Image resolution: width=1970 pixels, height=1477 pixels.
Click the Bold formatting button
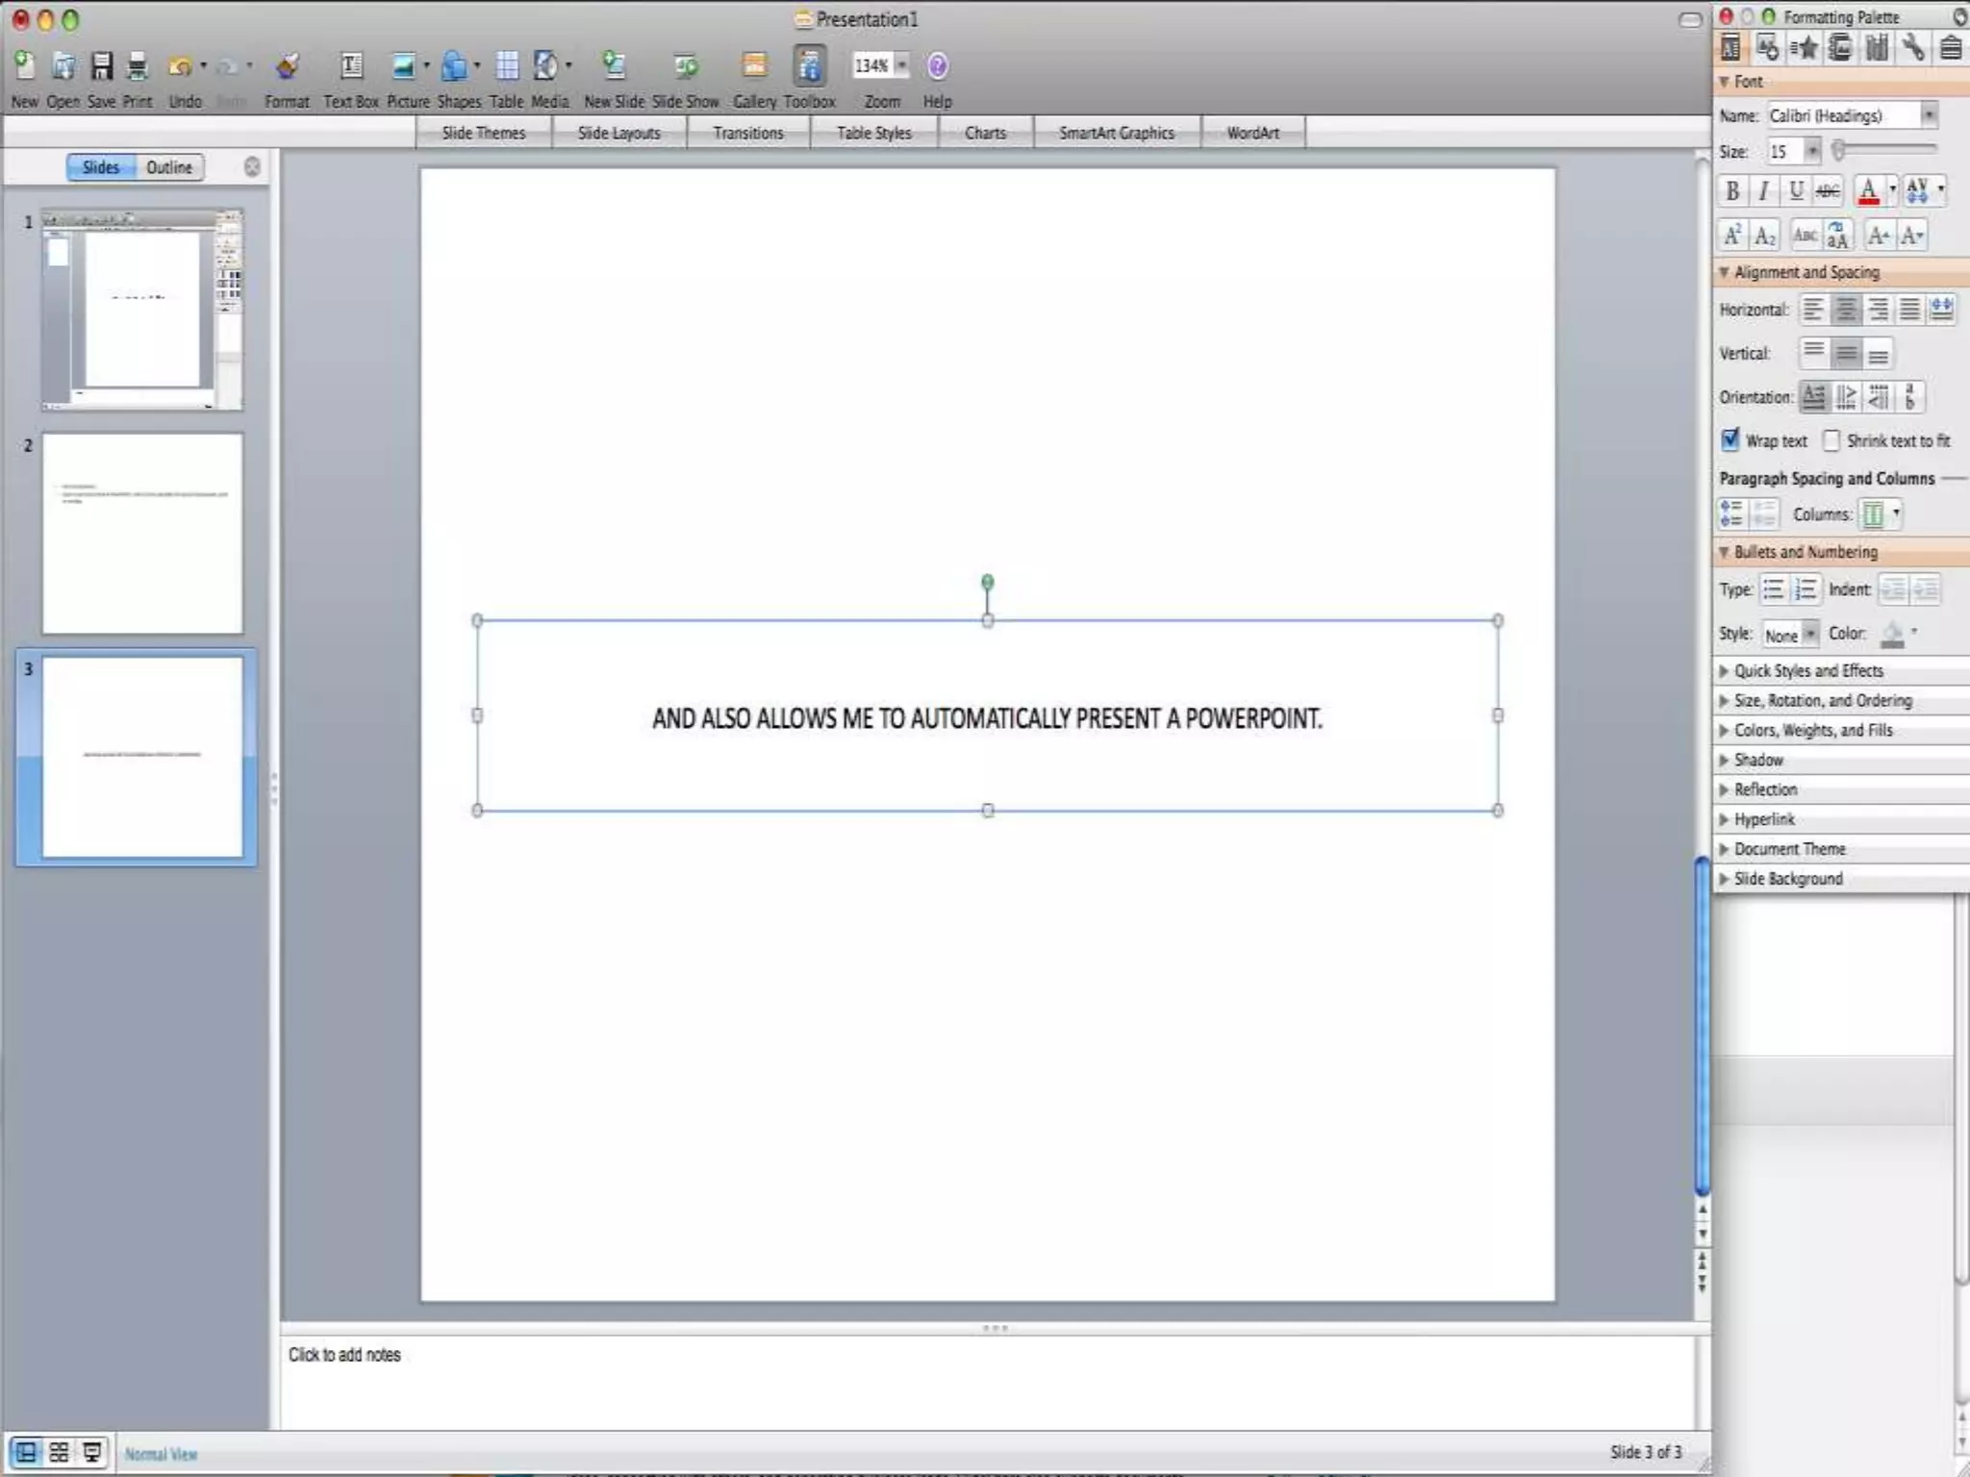pos(1732,191)
